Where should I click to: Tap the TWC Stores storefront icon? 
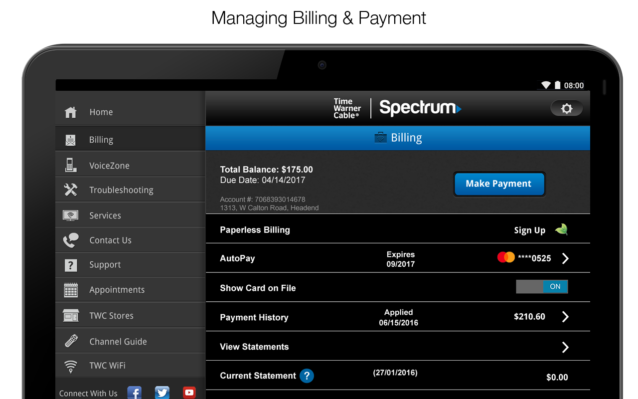[71, 316]
